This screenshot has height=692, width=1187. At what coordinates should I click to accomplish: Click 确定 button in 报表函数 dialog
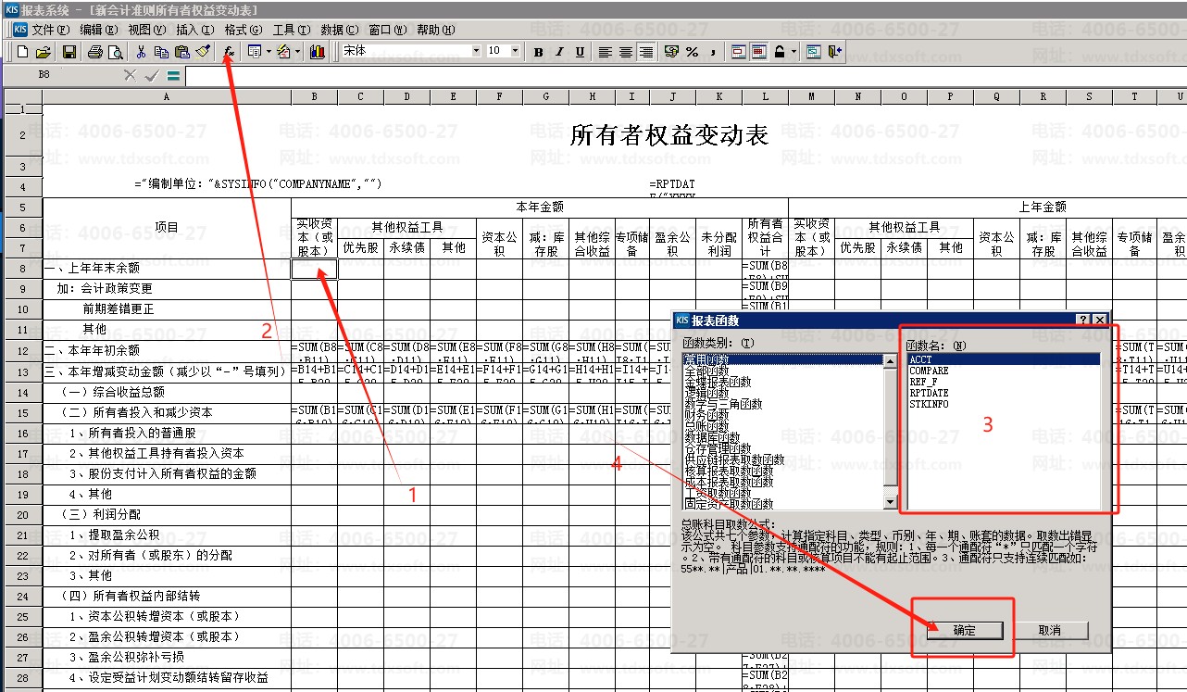pyautogui.click(x=964, y=630)
